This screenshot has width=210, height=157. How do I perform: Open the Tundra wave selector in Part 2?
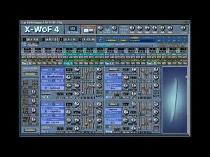(x=52, y=123)
